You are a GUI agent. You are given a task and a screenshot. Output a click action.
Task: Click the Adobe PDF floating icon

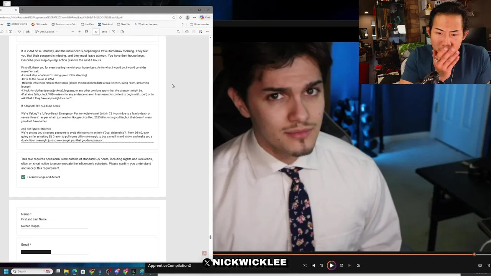(204, 253)
